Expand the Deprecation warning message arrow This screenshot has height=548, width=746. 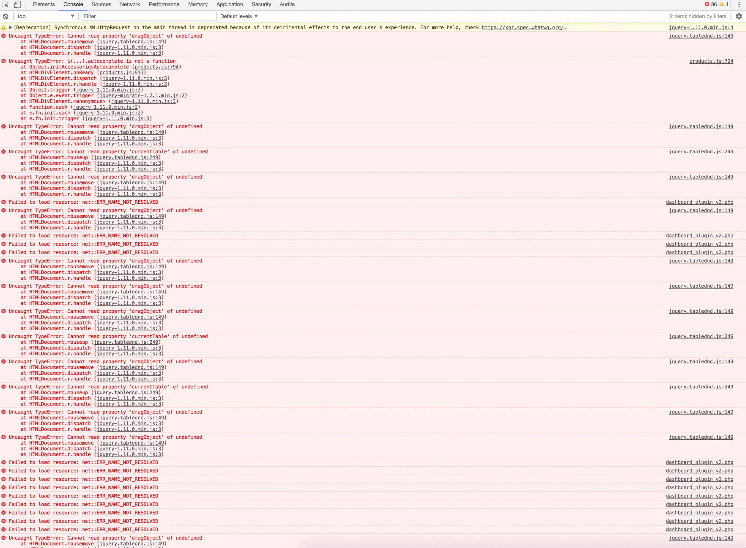click(11, 28)
